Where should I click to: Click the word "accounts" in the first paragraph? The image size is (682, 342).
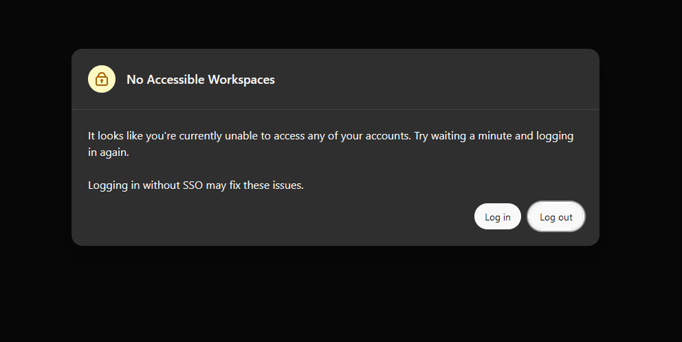[x=387, y=136]
